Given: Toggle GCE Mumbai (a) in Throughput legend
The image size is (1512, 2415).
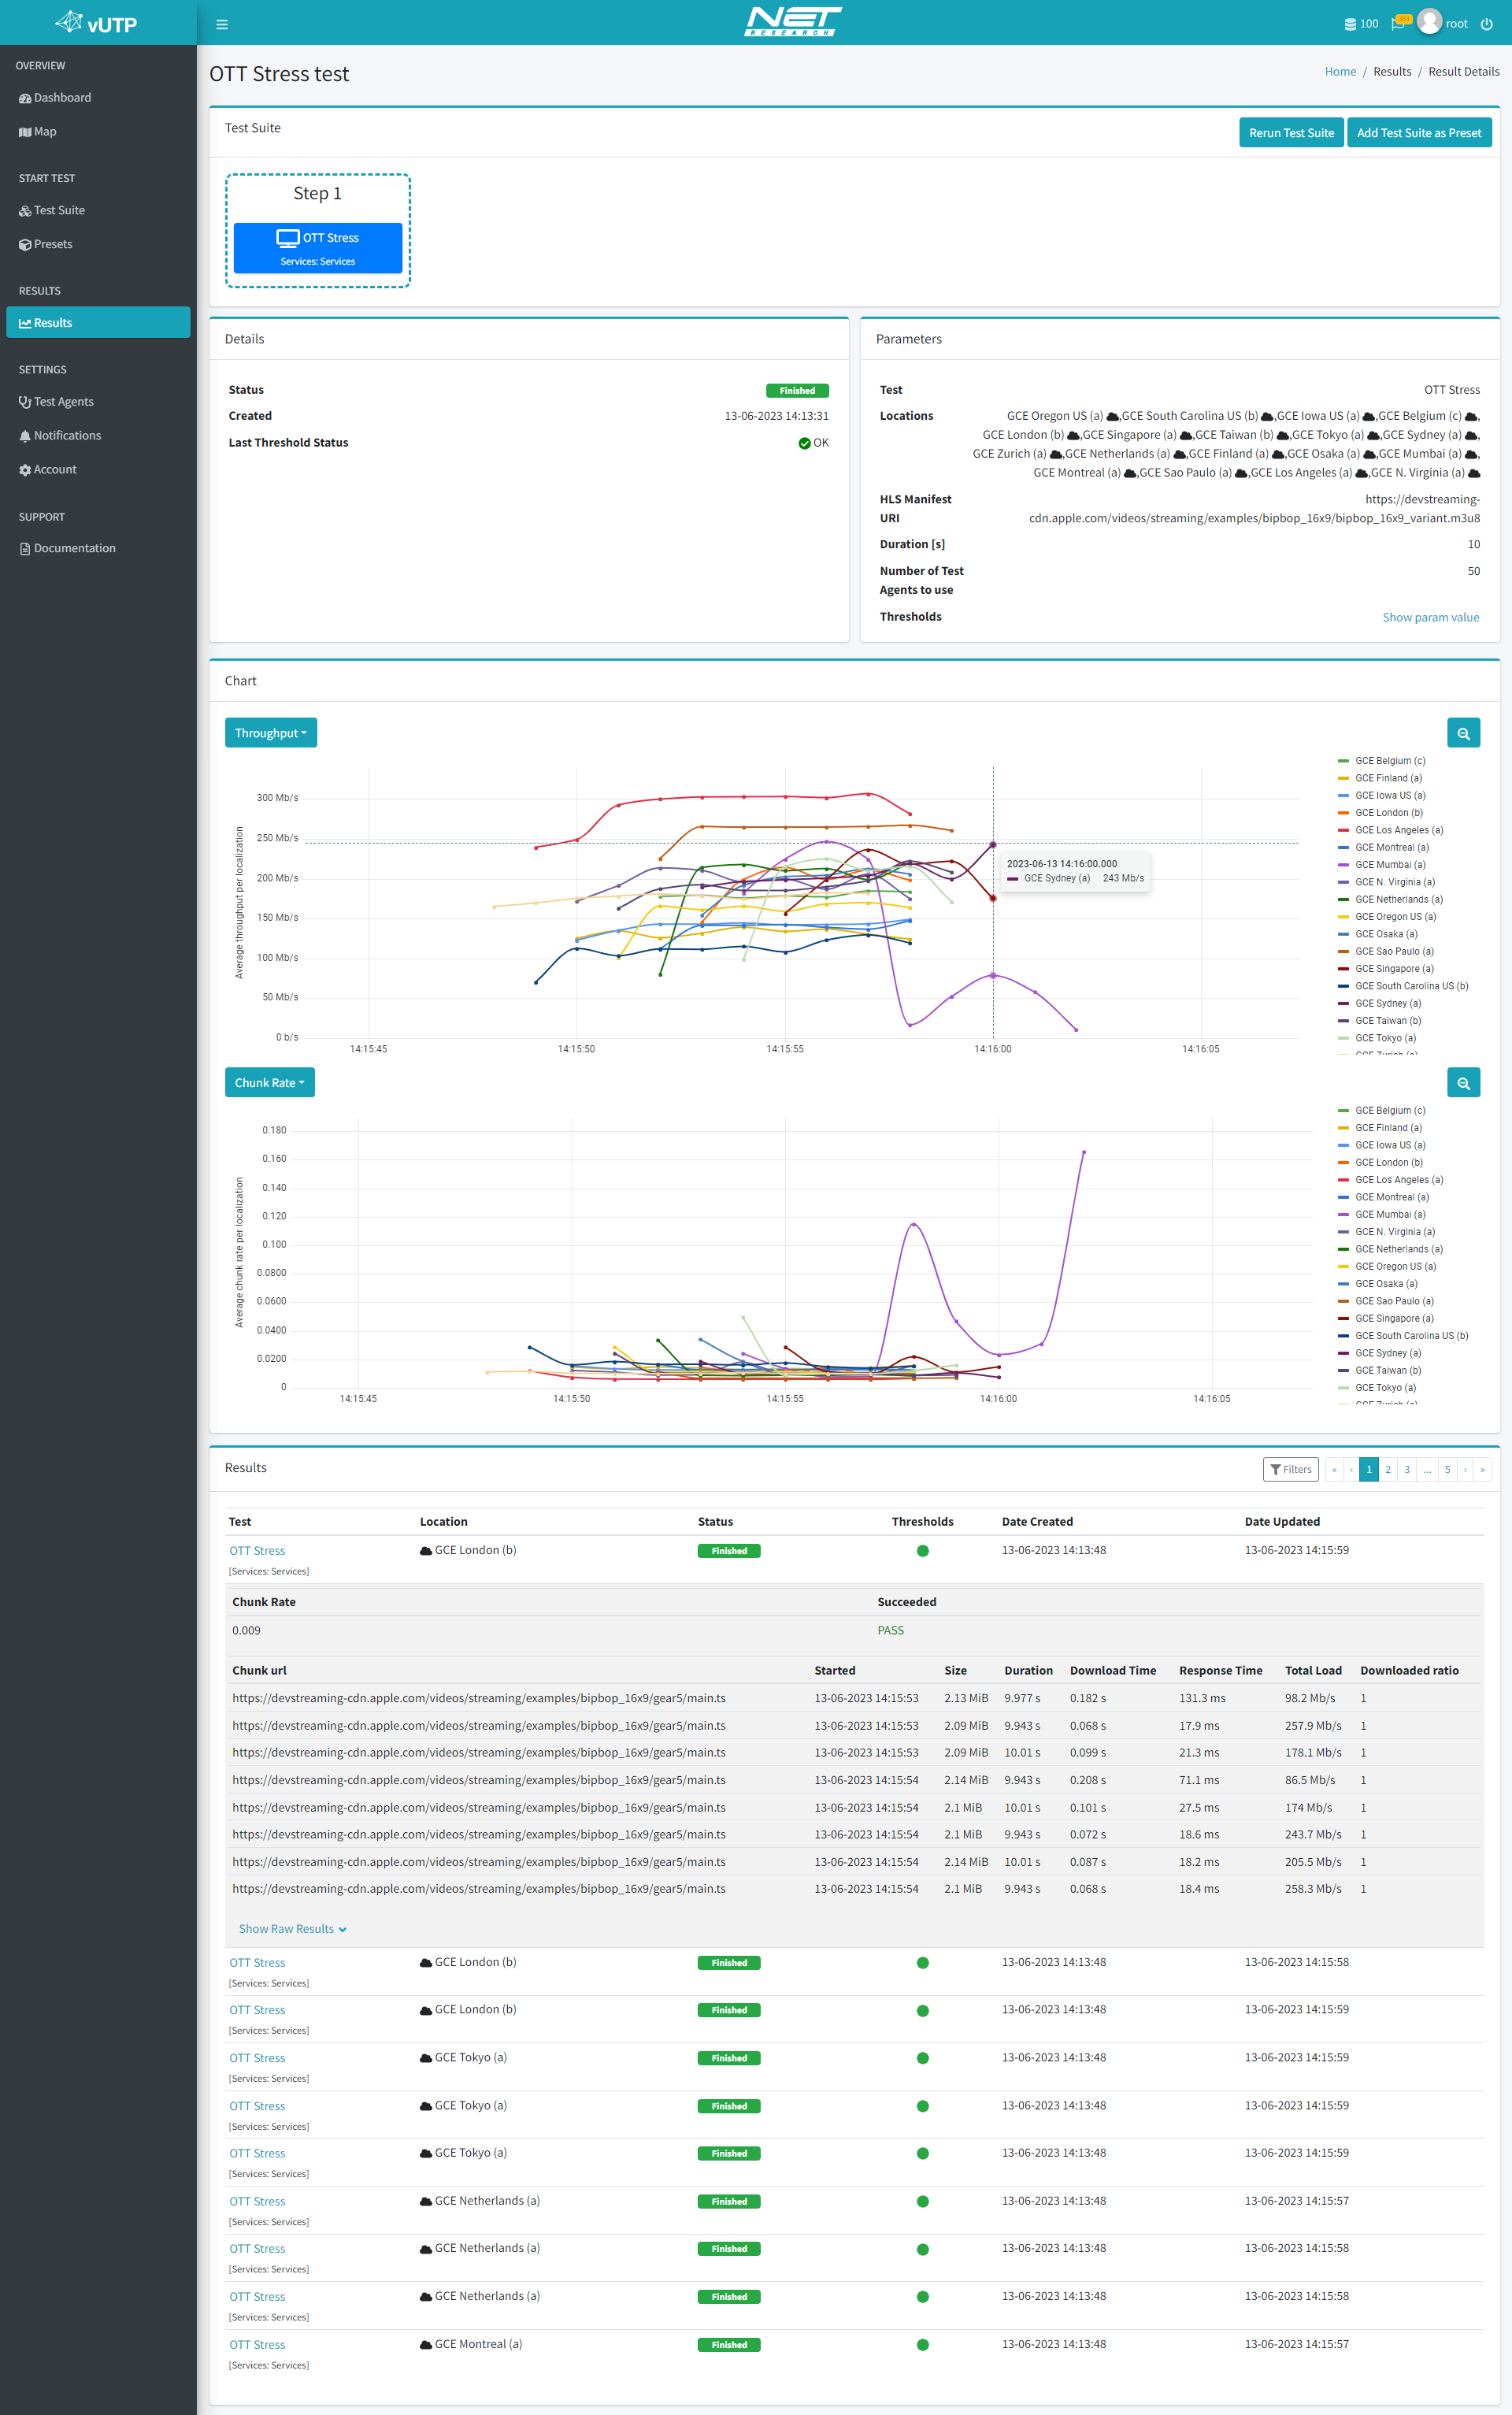Looking at the screenshot, I should point(1382,865).
